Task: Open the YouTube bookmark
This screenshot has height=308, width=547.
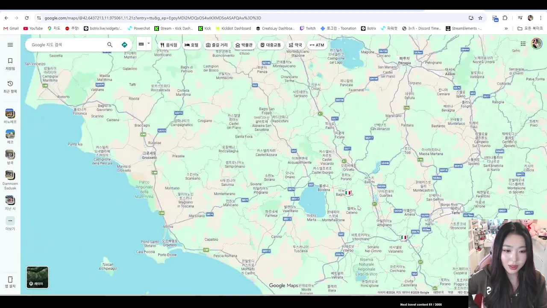Action: click(x=33, y=29)
